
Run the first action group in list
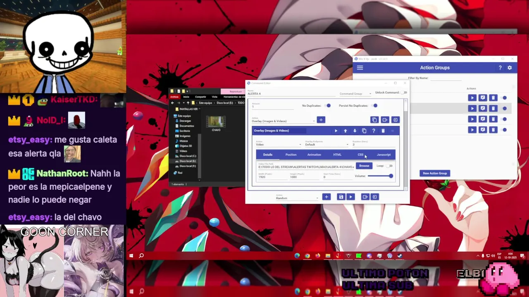click(x=472, y=98)
